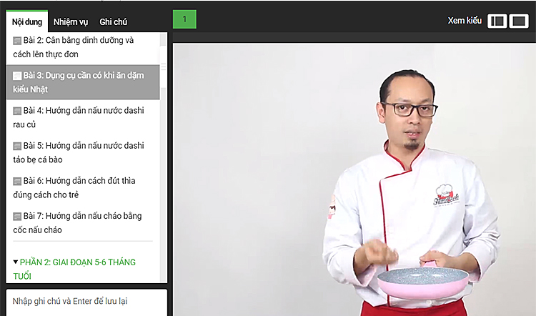
Task: Click the lesson icon beside Bài 7
Action: coord(17,217)
